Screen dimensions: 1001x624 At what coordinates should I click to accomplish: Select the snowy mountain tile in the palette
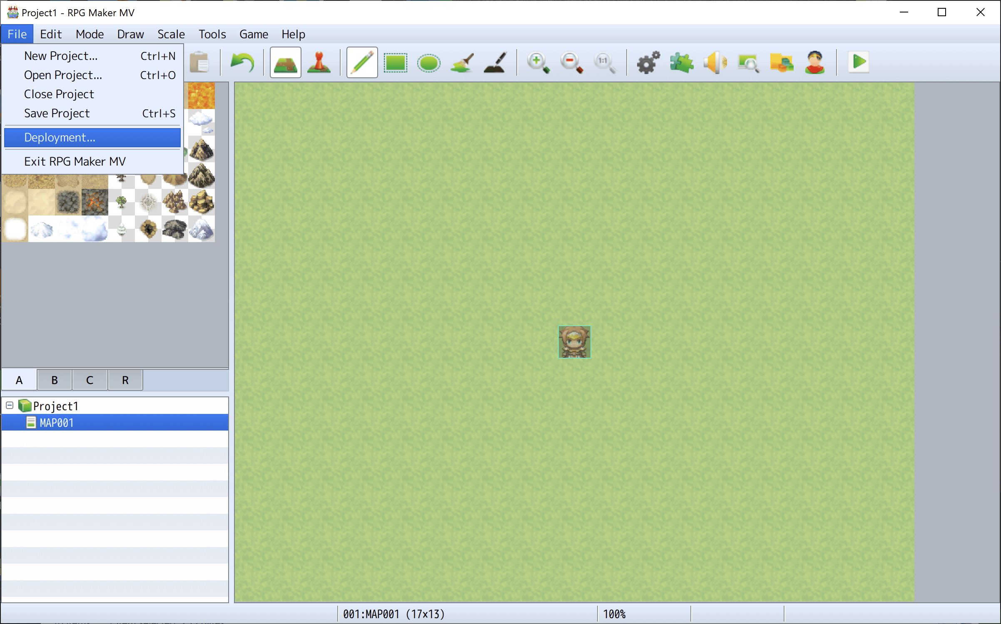[x=202, y=229]
